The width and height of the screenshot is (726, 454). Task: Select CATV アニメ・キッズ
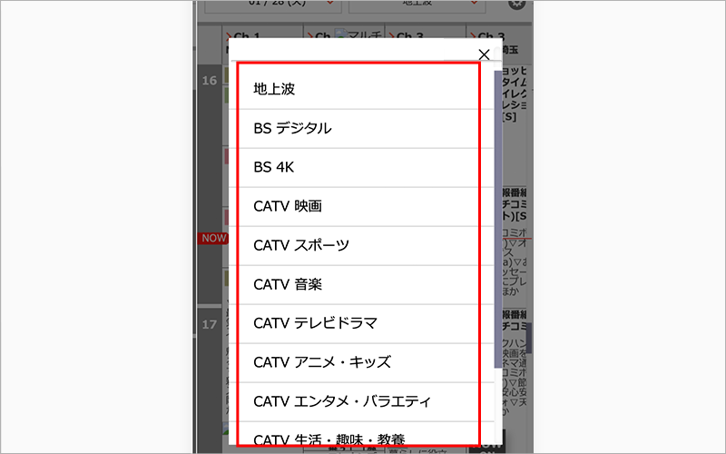[358, 362]
